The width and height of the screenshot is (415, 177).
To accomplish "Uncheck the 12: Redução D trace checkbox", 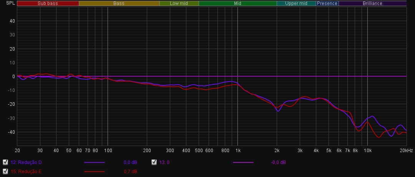I will [5, 162].
